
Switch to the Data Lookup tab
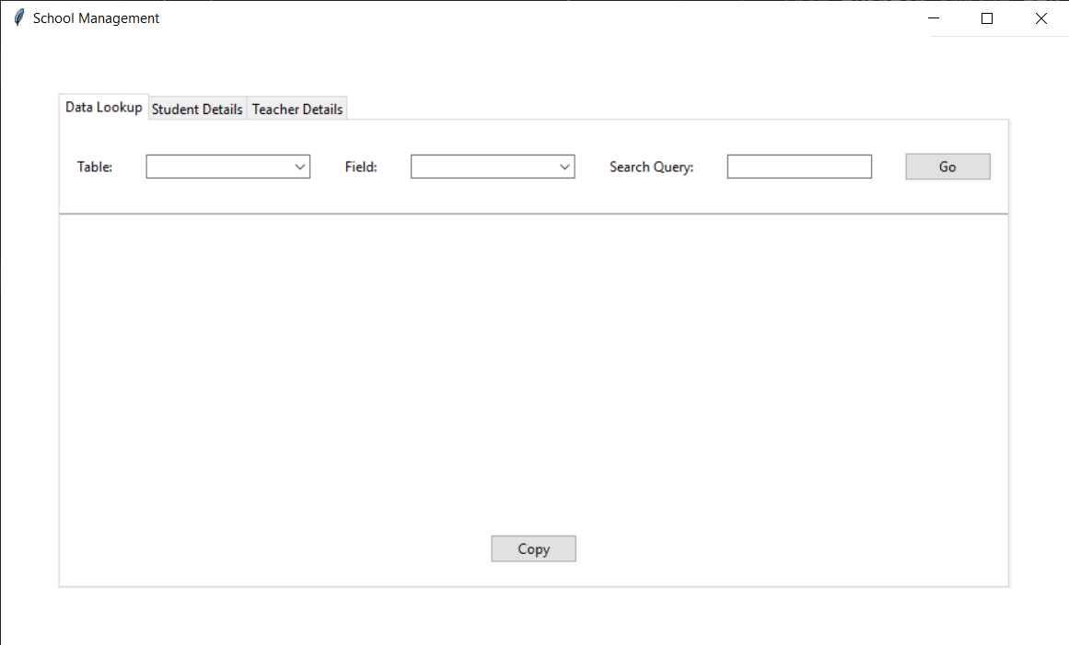[x=104, y=107]
